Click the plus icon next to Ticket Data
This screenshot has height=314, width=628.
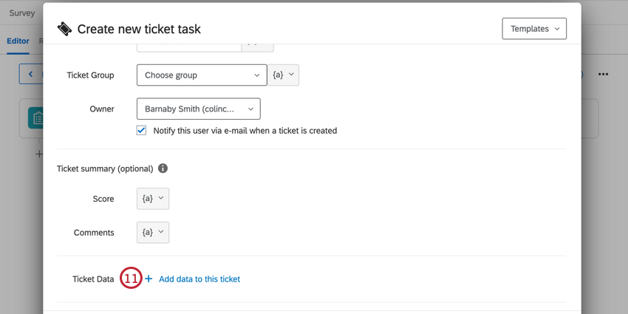(x=149, y=279)
